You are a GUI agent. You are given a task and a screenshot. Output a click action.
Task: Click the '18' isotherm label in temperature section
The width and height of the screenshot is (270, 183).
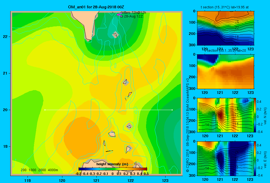tap(237, 37)
